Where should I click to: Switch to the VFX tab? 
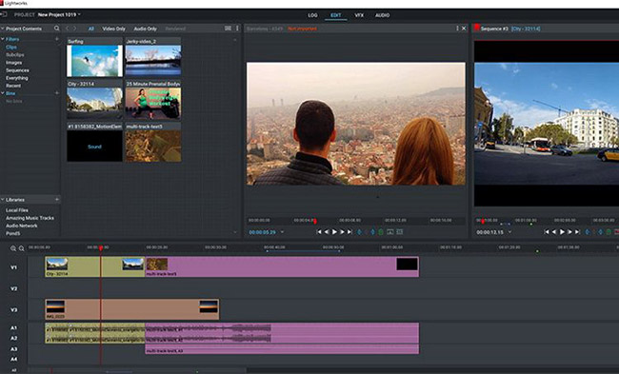(359, 15)
